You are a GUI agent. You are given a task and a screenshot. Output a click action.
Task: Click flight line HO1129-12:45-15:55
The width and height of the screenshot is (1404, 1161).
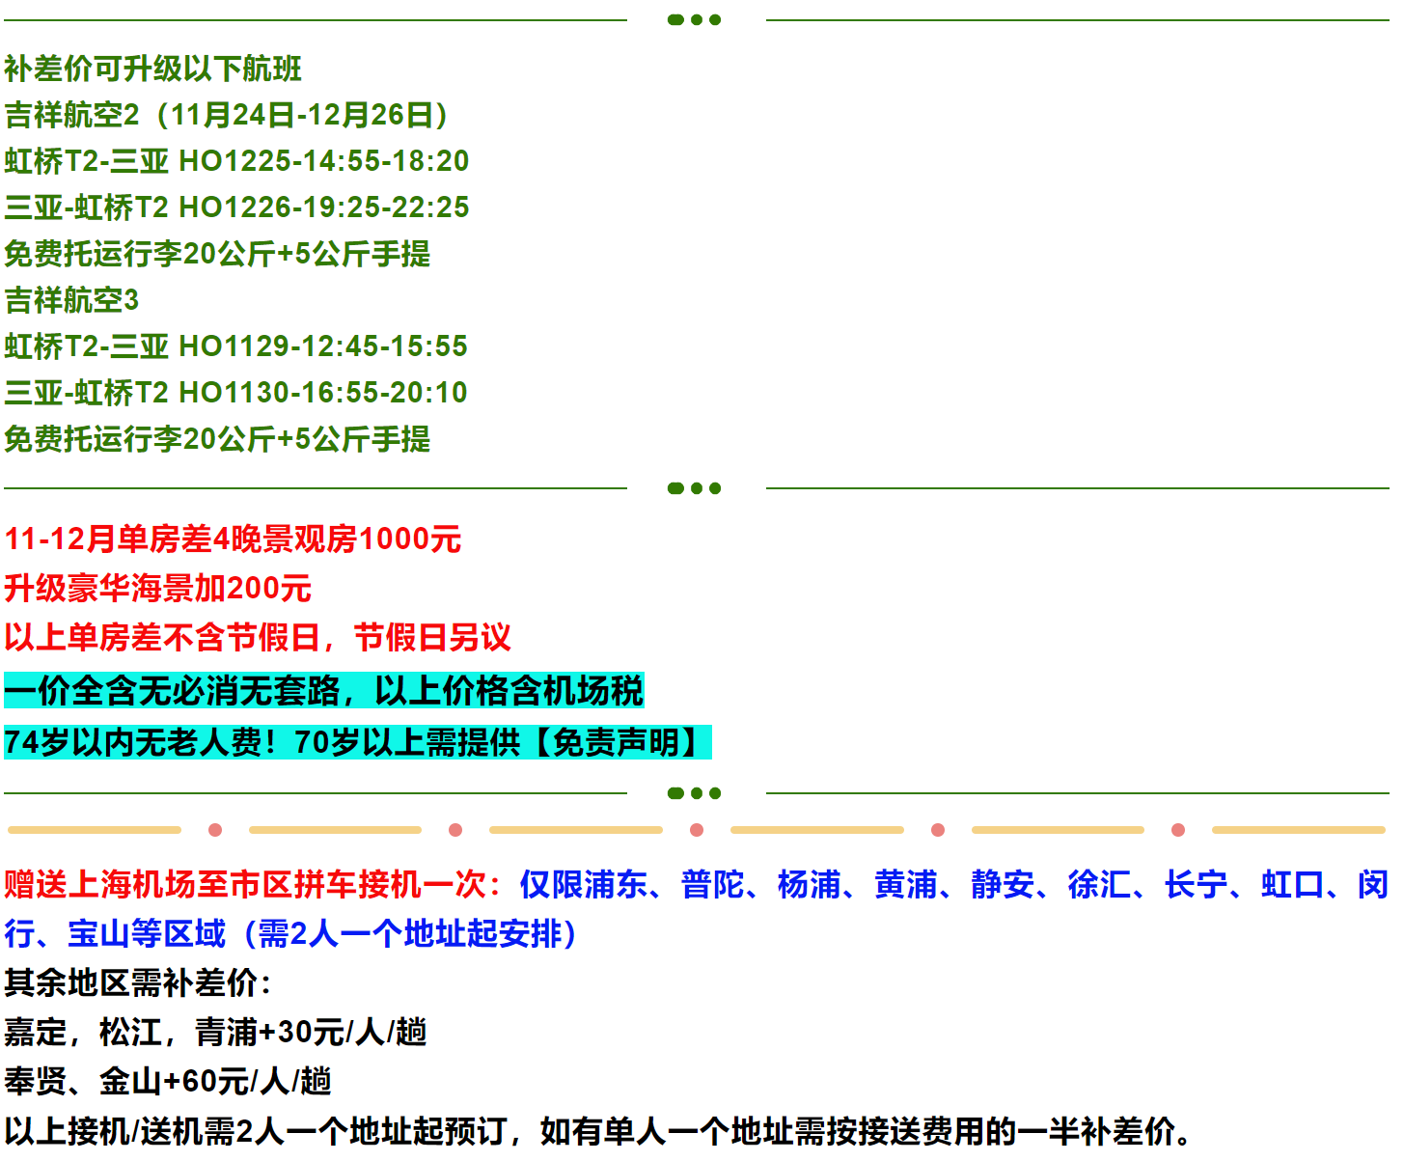coord(235,346)
